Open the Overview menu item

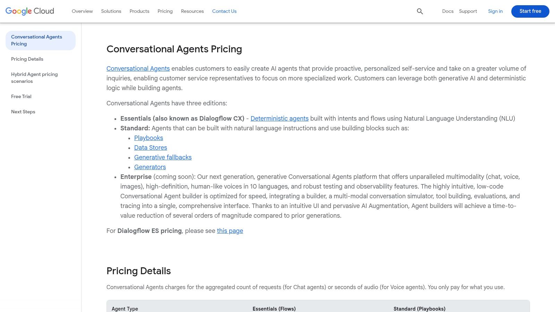coord(82,11)
